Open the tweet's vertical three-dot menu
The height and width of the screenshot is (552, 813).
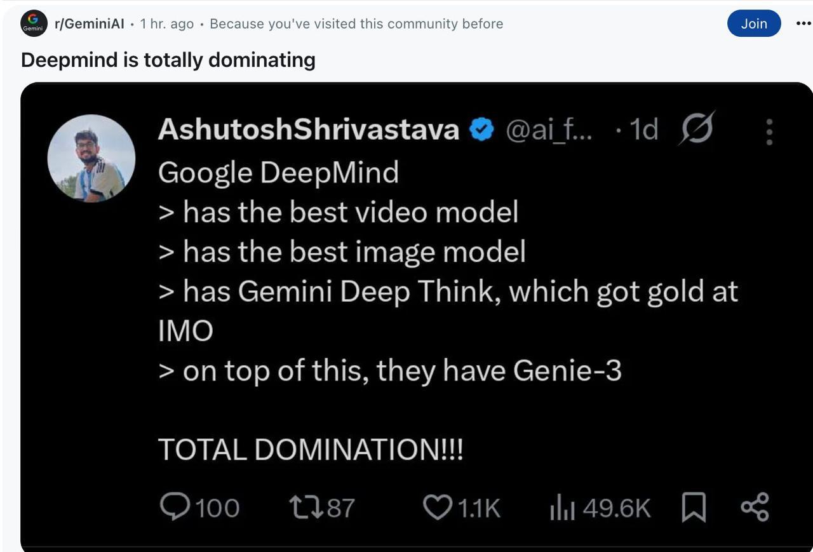point(769,131)
